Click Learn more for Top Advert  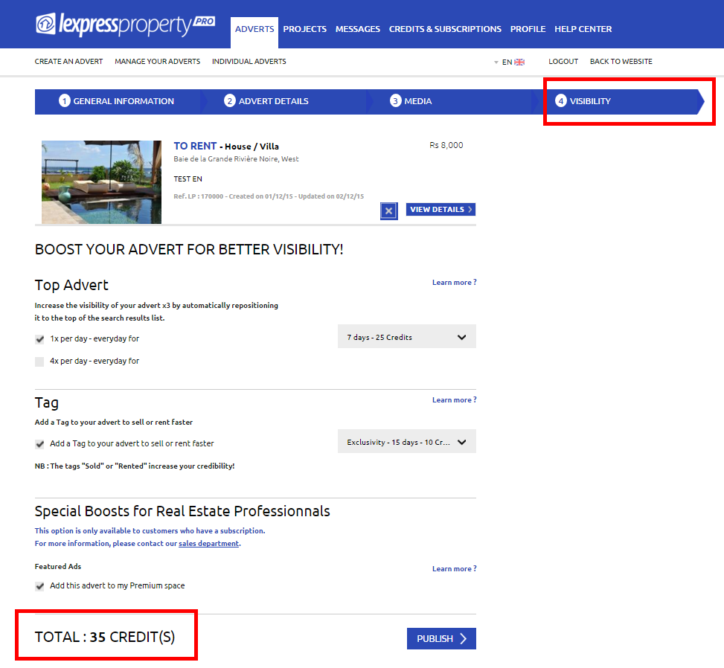[x=455, y=283]
